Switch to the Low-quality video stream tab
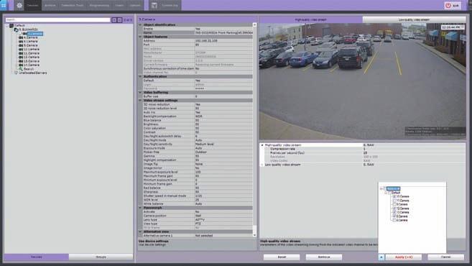 coord(415,20)
